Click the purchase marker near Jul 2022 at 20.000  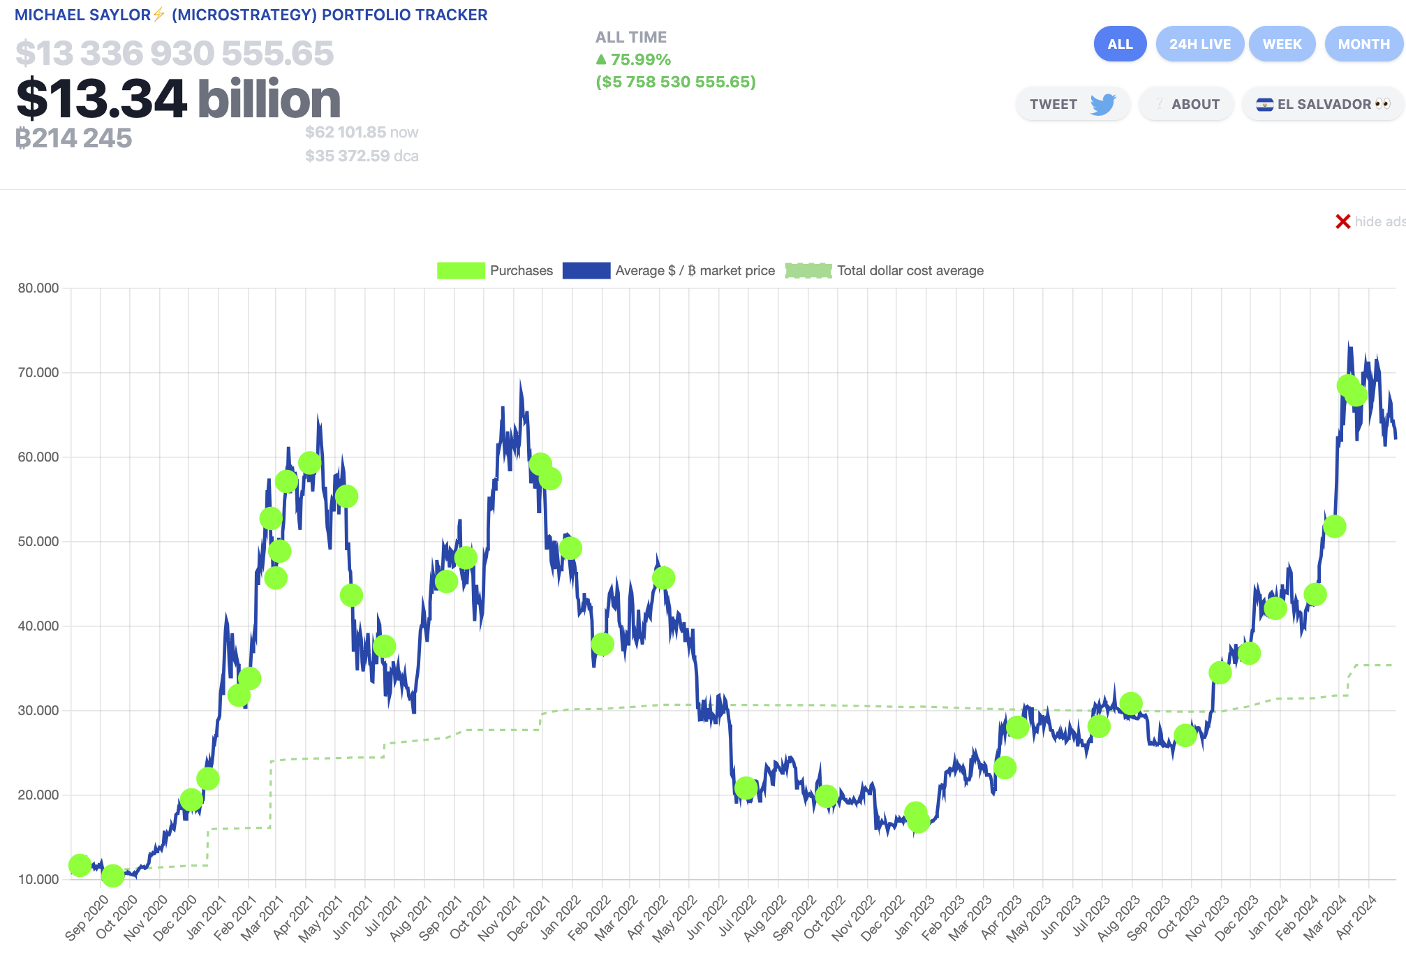click(746, 788)
